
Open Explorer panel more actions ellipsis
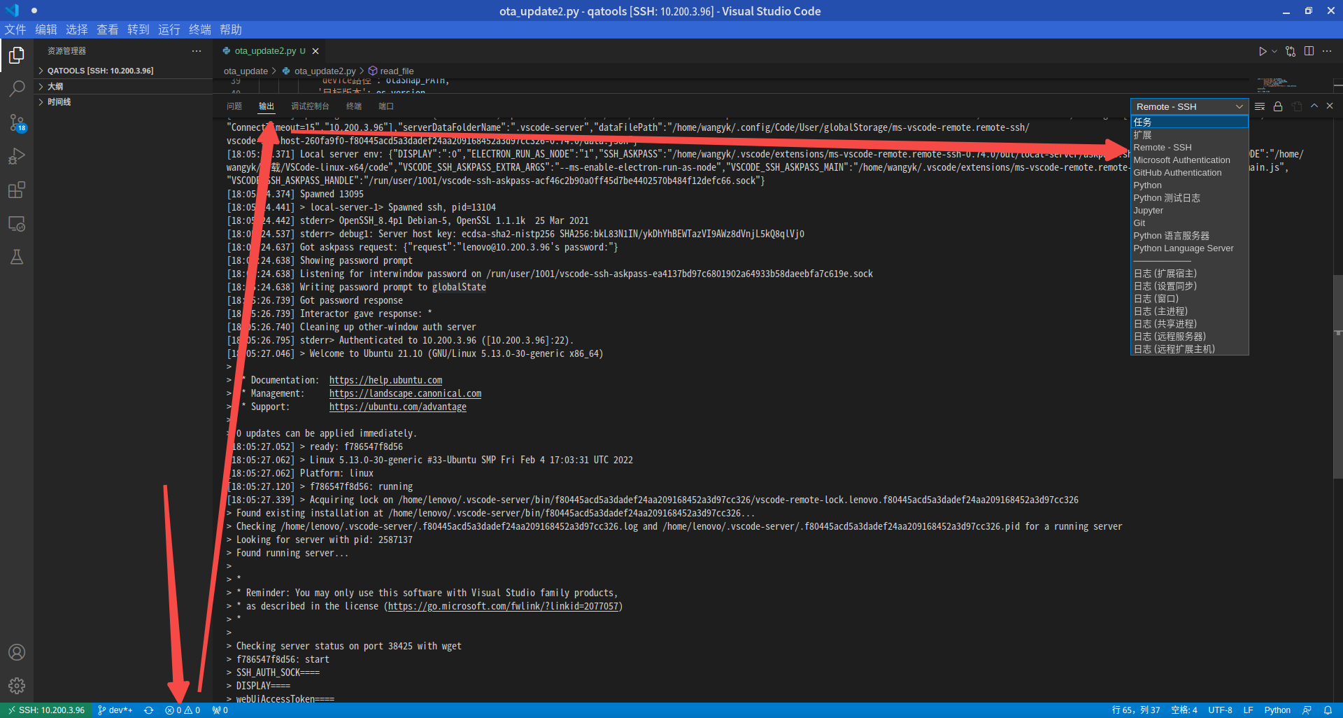pos(197,51)
